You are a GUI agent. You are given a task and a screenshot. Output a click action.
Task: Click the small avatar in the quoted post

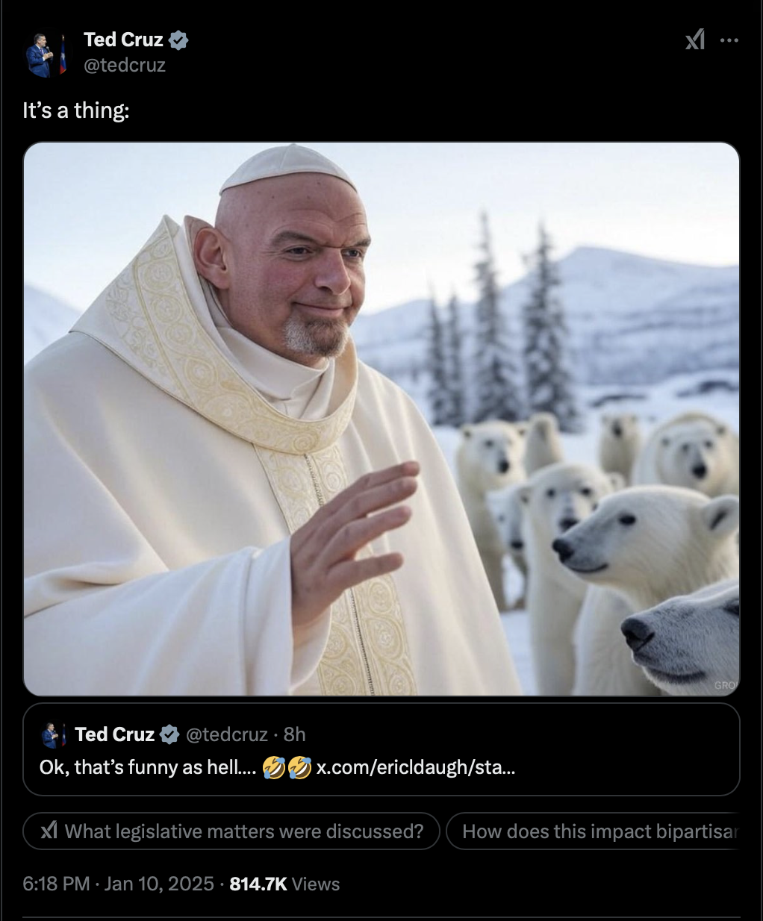coord(53,734)
